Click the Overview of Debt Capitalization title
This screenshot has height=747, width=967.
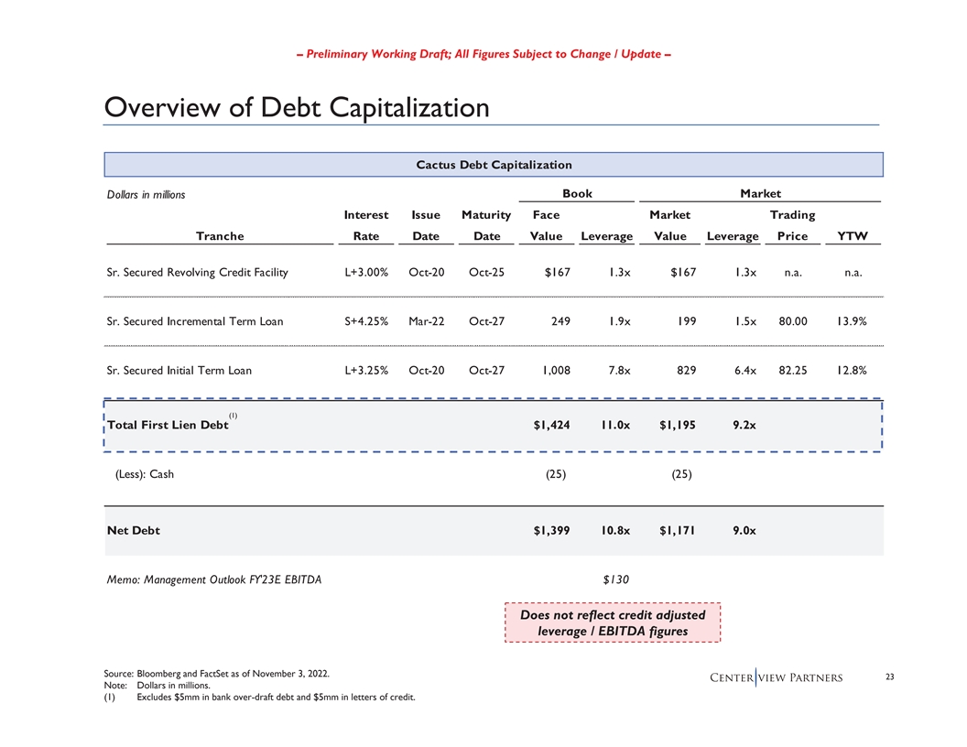click(296, 107)
